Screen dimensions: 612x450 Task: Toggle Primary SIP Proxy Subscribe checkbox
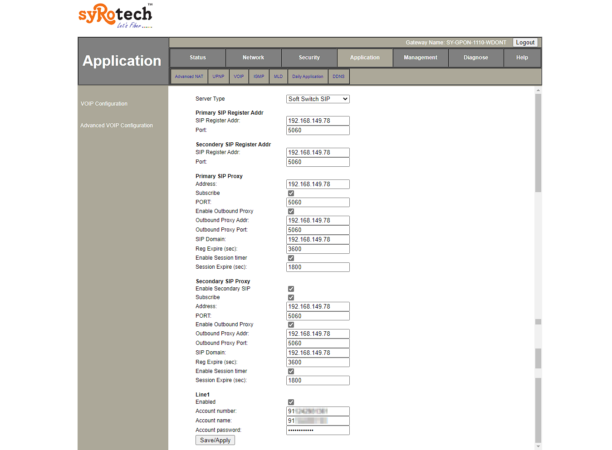coord(291,194)
